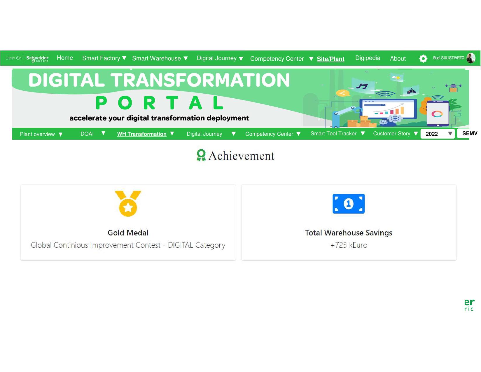Viewport: 481px width, 372px height.
Task: Click the gold medal icon
Action: click(128, 204)
